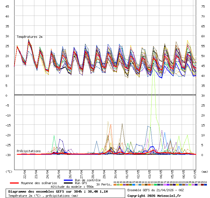Screen dimensions: 210x198
Task: Click the Précipitations chart label
Action: 29,151
